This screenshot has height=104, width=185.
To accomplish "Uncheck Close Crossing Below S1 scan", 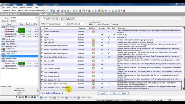I will pyautogui.click(x=42, y=80).
